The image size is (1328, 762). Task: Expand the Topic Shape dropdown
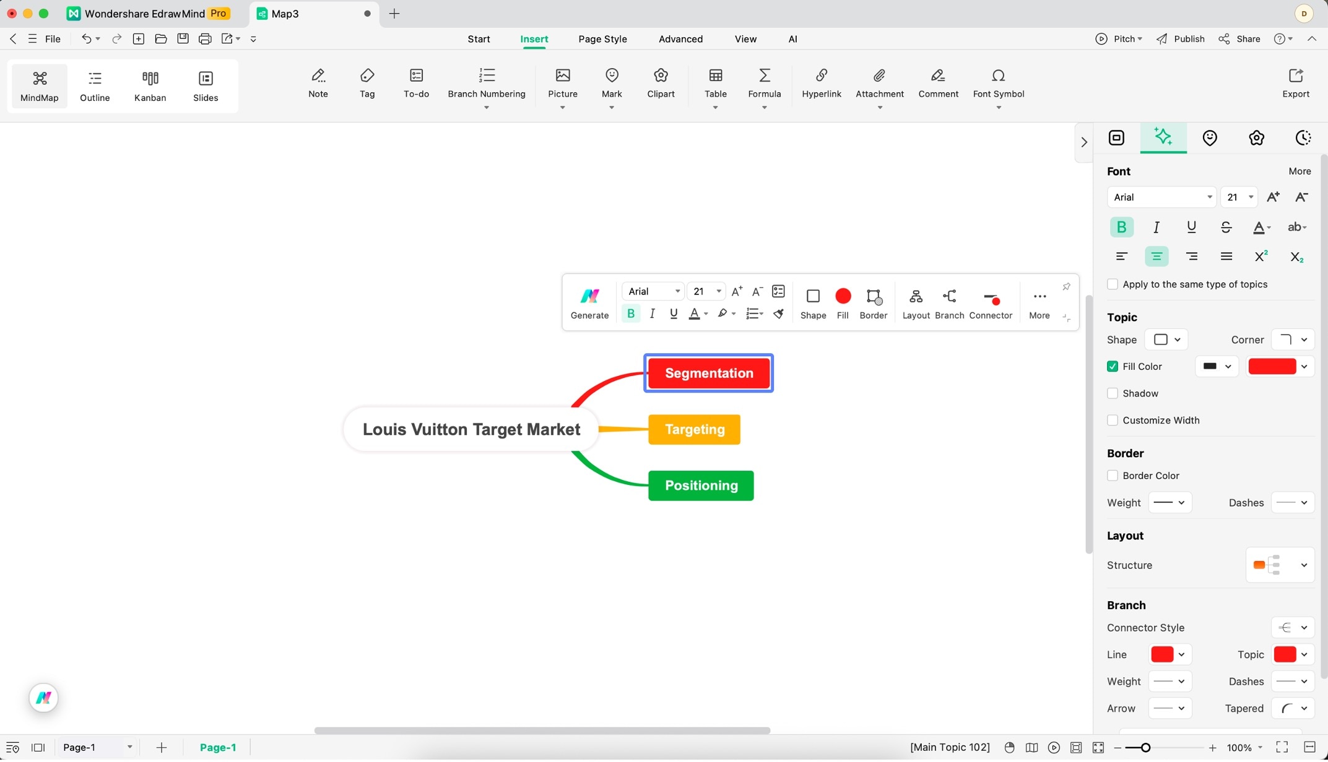1166,340
